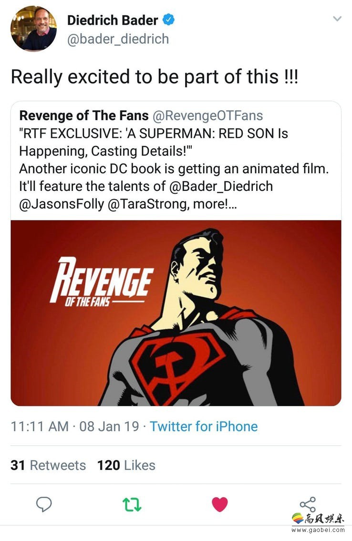Screen dimensions: 352x541
Task: Click the blue verified badge
Action: tap(169, 20)
